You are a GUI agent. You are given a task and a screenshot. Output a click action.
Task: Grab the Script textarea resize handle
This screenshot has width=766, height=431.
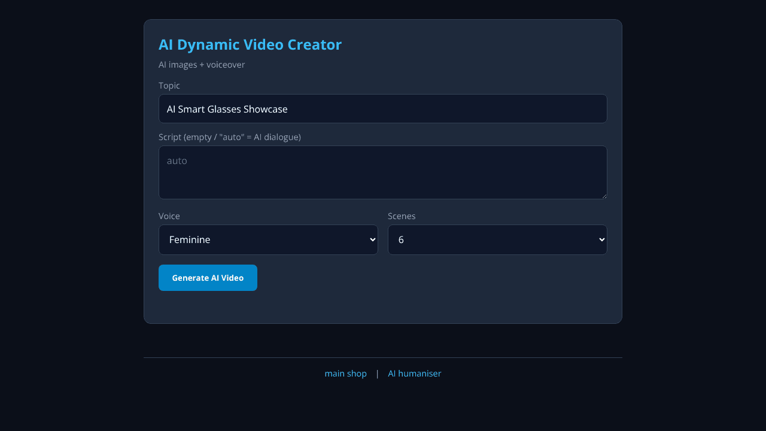coord(604,196)
